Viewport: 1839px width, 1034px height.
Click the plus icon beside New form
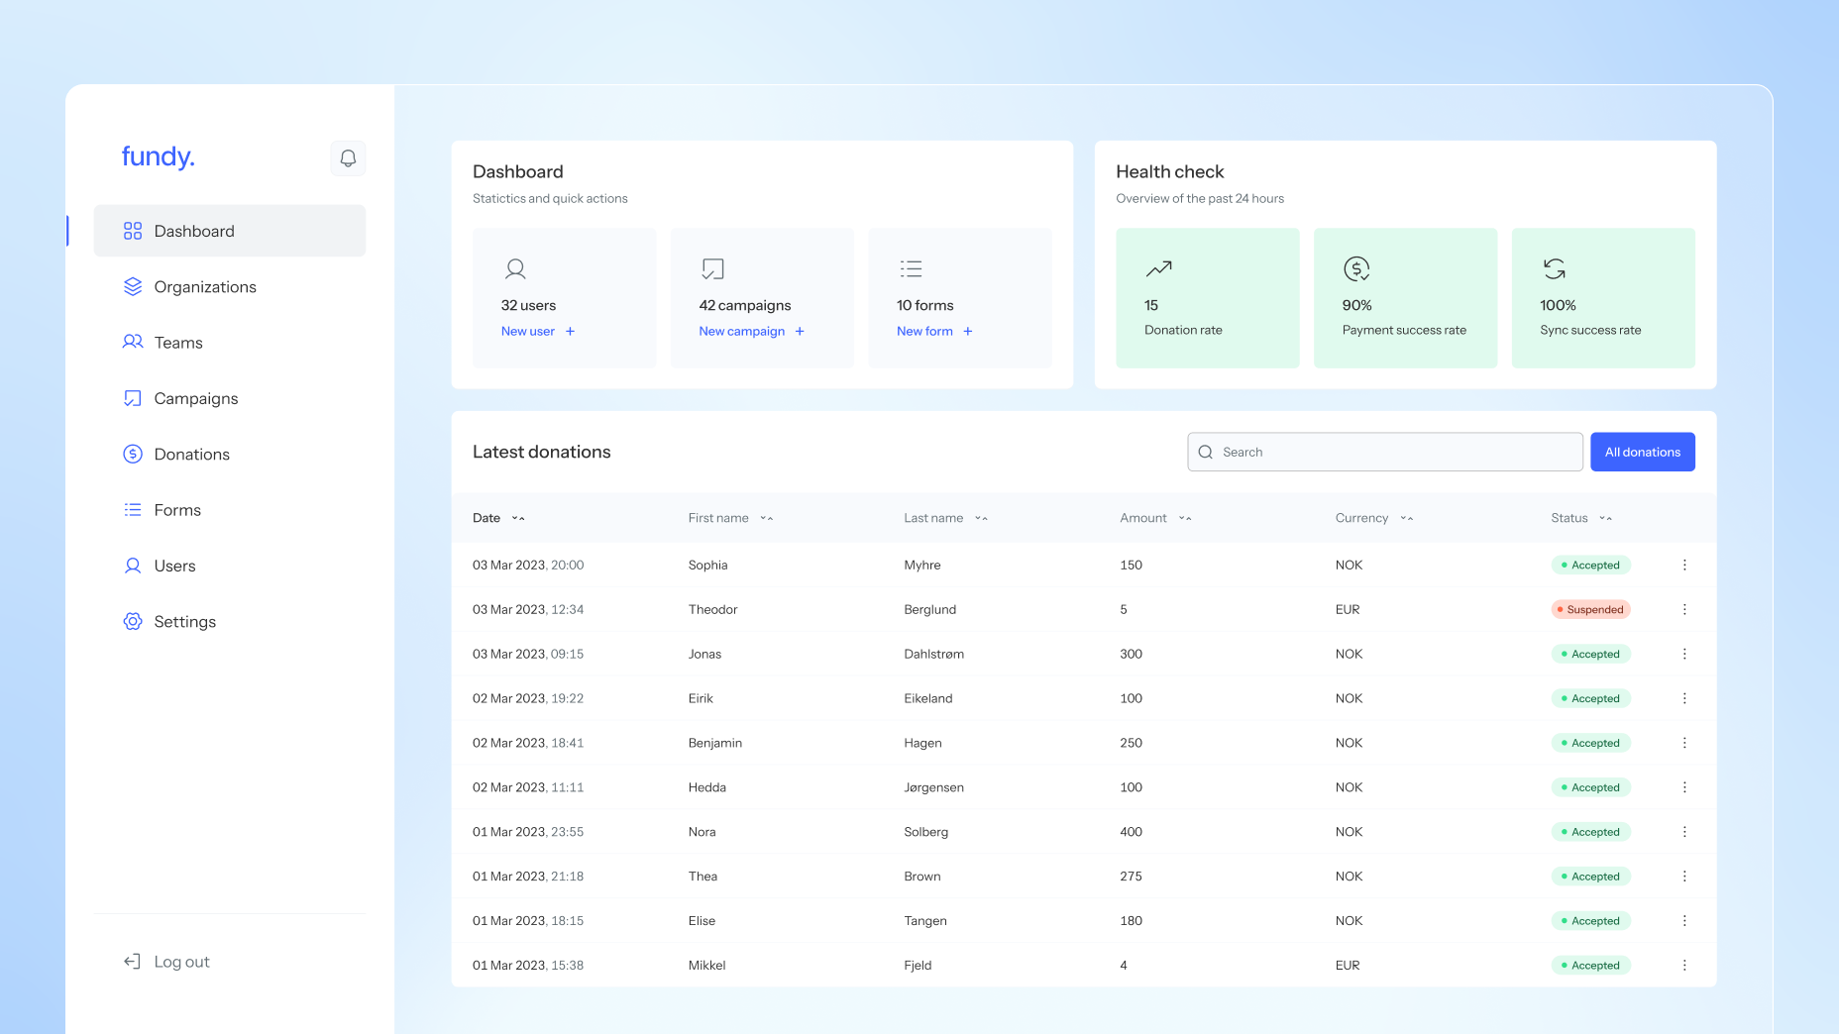click(x=968, y=332)
